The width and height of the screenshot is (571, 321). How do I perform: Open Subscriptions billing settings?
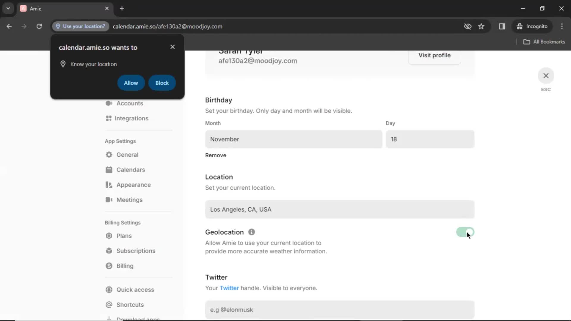tap(136, 251)
